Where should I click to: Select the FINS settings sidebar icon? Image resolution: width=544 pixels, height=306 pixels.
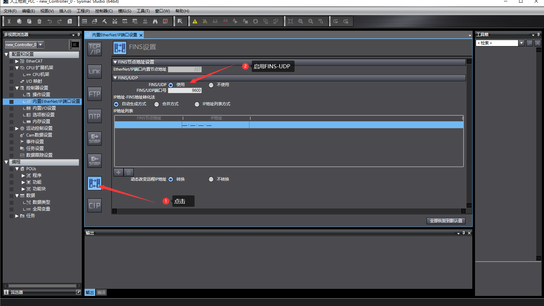pyautogui.click(x=95, y=183)
